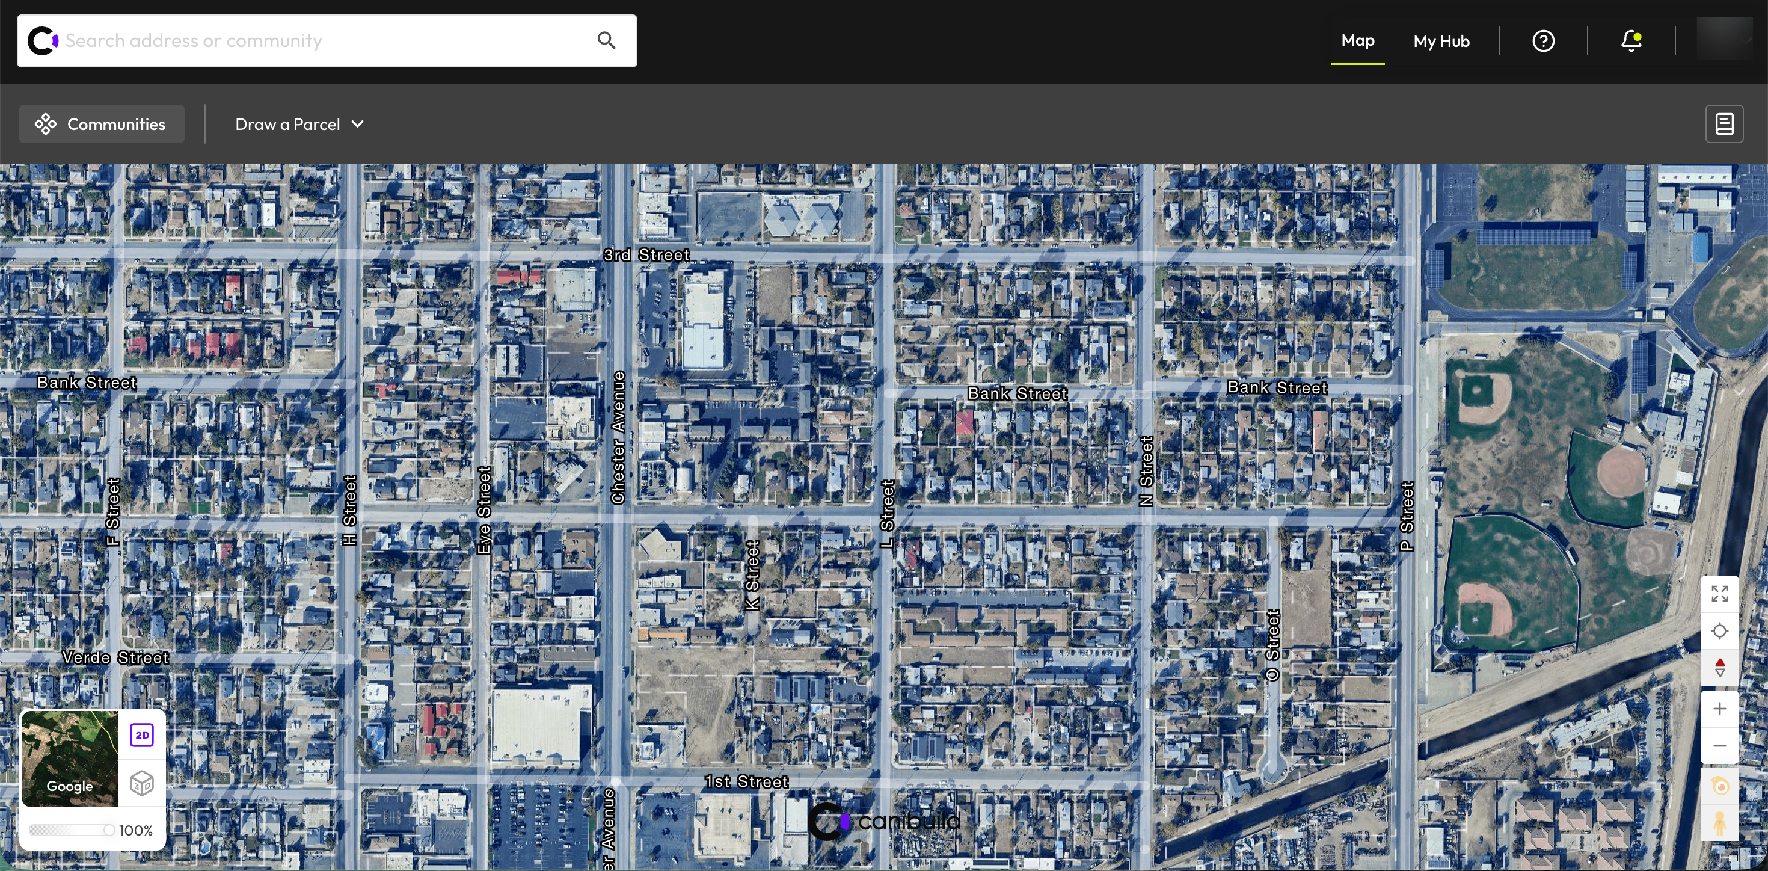
Task: Open the document panel icon
Action: click(x=1724, y=125)
